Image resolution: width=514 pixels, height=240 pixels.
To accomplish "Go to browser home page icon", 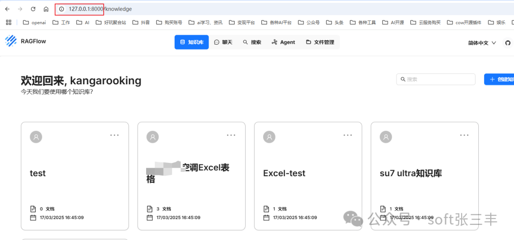I will coord(46,9).
